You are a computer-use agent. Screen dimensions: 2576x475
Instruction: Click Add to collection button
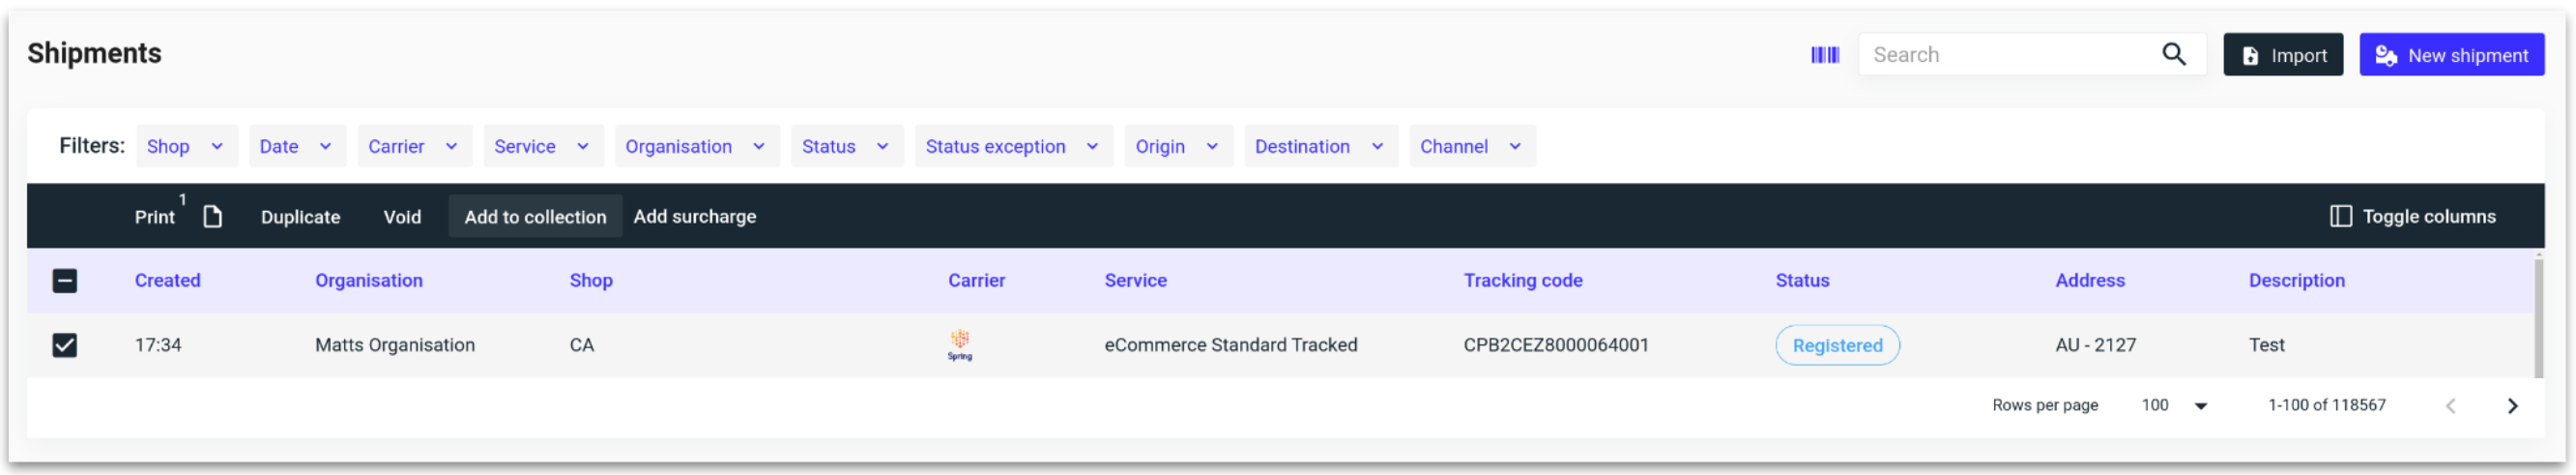click(x=535, y=217)
